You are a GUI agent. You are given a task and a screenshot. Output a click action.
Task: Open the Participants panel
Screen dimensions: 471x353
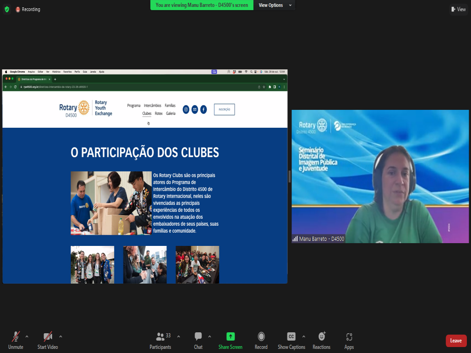click(160, 340)
